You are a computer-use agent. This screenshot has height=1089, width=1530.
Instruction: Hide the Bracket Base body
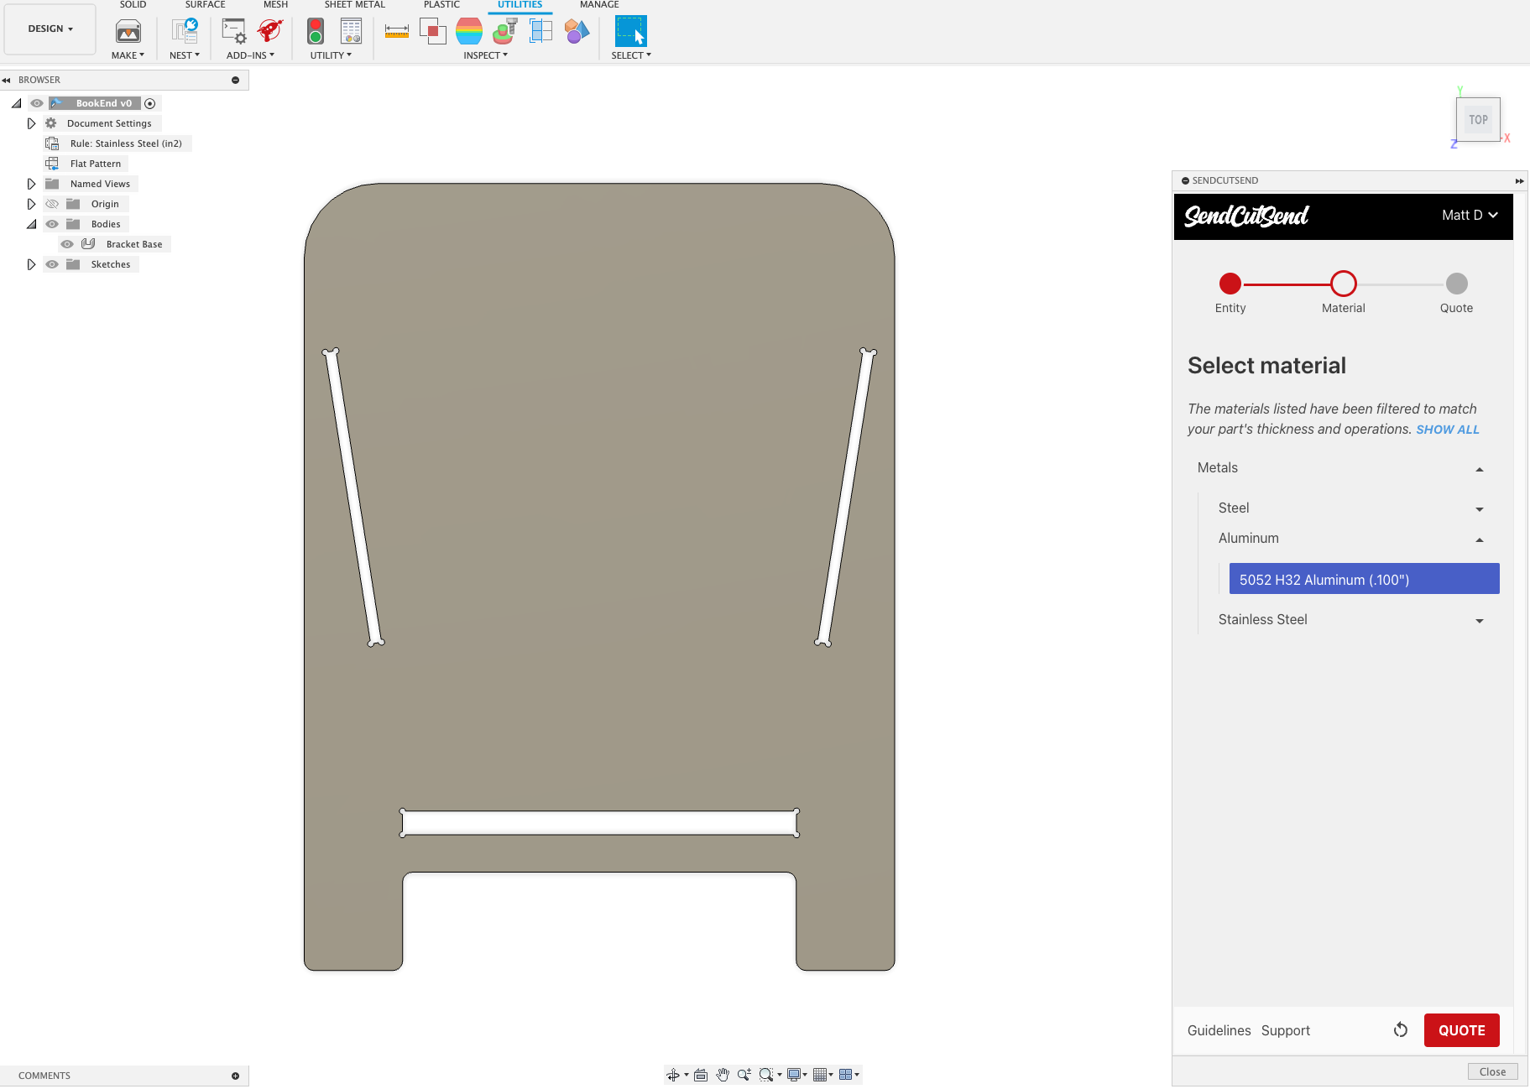[x=67, y=244]
